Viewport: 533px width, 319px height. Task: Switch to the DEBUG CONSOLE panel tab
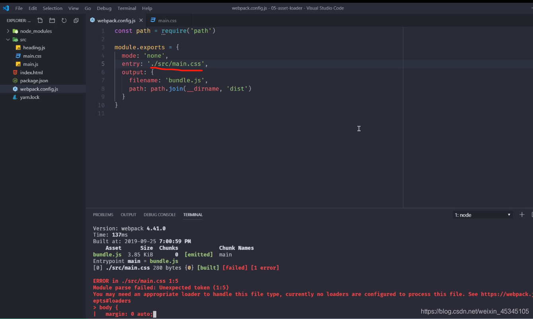[x=160, y=215]
